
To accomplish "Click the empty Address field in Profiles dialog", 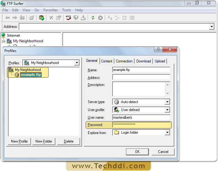I will pyautogui.click(x=141, y=77).
